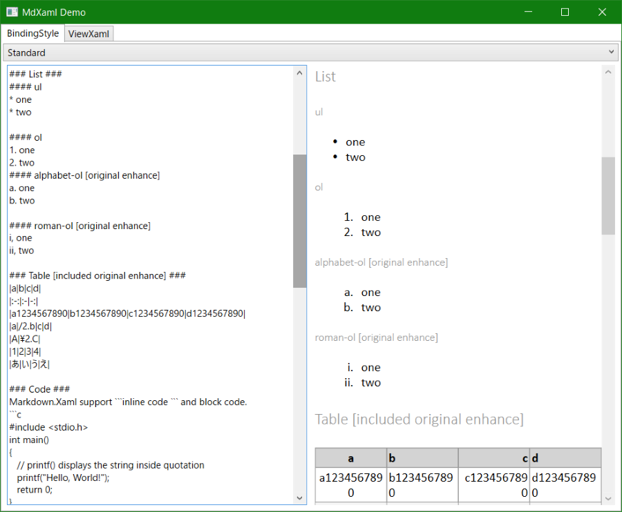The width and height of the screenshot is (622, 512).
Task: Click the preview pane scroll down arrow
Action: coord(607,498)
